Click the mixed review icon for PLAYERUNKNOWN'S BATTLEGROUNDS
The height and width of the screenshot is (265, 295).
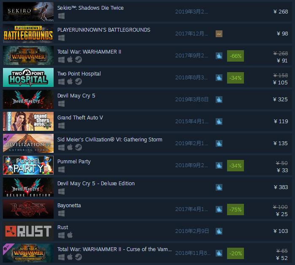219,34
